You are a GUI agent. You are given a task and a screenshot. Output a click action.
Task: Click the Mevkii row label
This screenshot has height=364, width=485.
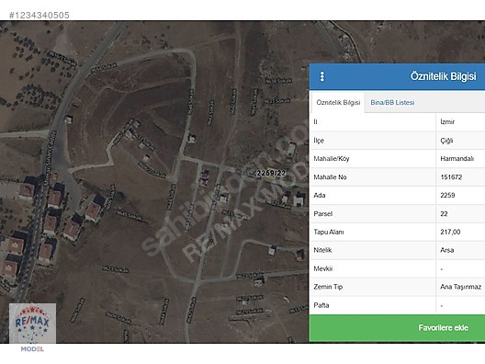point(323,268)
